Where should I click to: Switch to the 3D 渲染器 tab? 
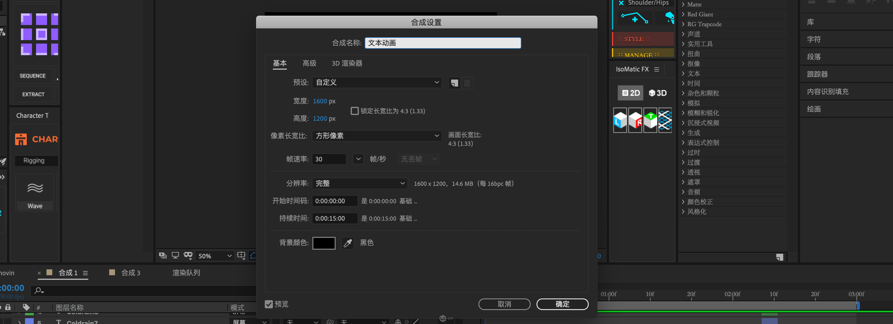coord(347,63)
